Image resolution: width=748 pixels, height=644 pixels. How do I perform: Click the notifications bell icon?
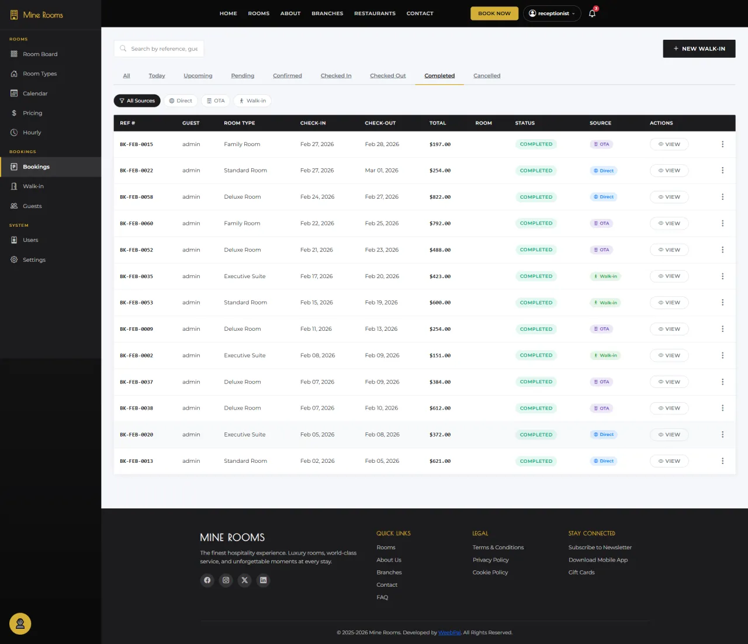pos(592,13)
